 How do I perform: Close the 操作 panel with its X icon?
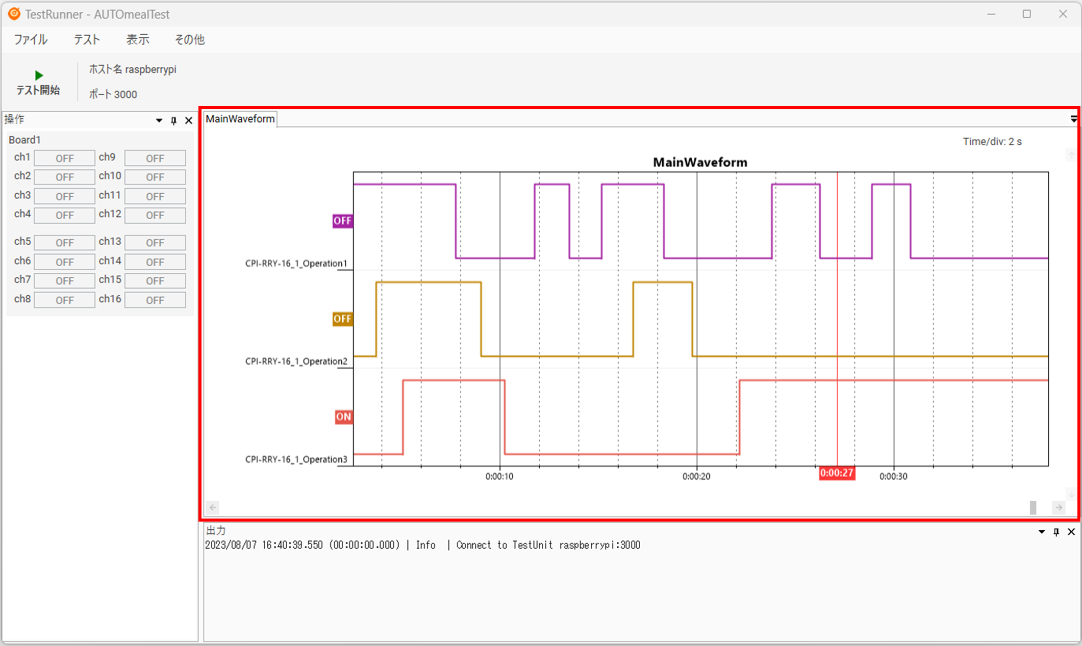[188, 120]
